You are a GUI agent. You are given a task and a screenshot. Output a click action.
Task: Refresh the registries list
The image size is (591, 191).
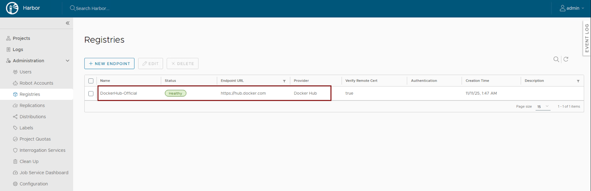point(566,59)
